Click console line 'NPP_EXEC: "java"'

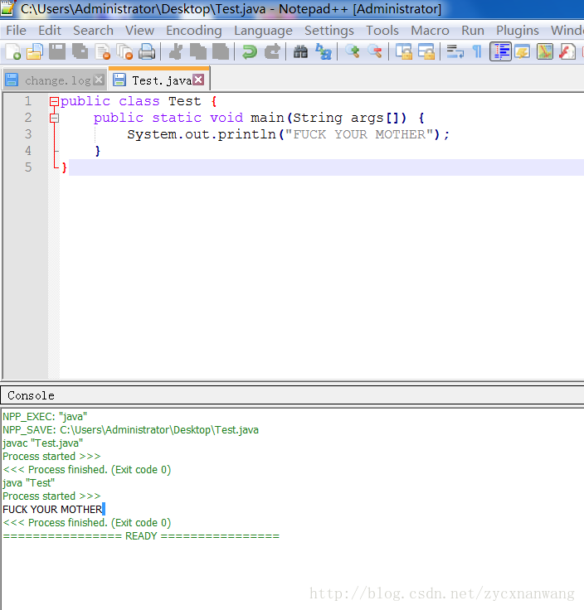tap(45, 417)
